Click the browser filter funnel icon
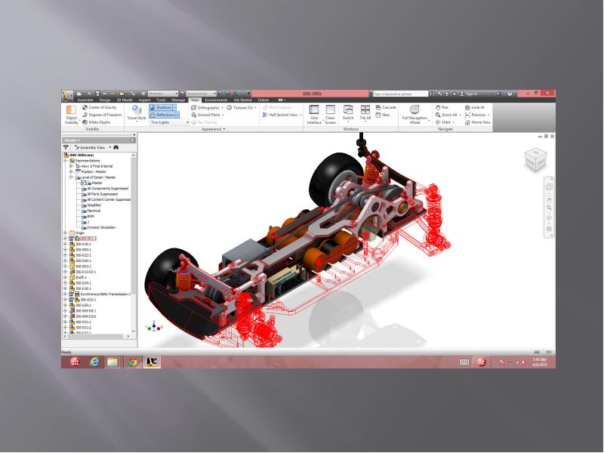 [x=65, y=146]
